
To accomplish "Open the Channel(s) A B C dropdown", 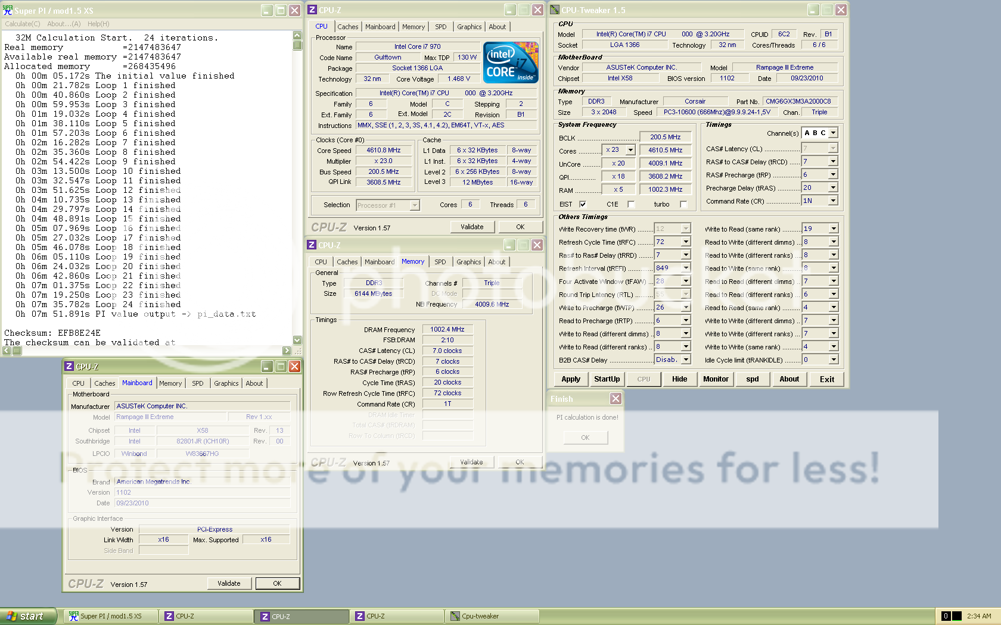I will pyautogui.click(x=833, y=133).
